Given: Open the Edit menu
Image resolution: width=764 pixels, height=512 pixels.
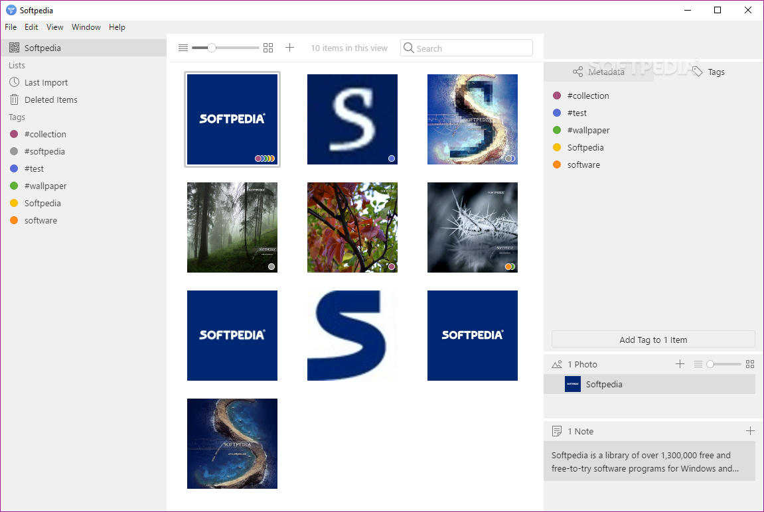Looking at the screenshot, I should [x=31, y=27].
